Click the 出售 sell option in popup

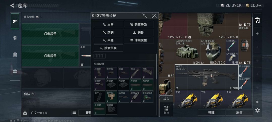[108, 25]
